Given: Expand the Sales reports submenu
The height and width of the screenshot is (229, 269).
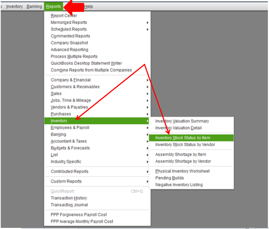Looking at the screenshot, I should 97,94.
